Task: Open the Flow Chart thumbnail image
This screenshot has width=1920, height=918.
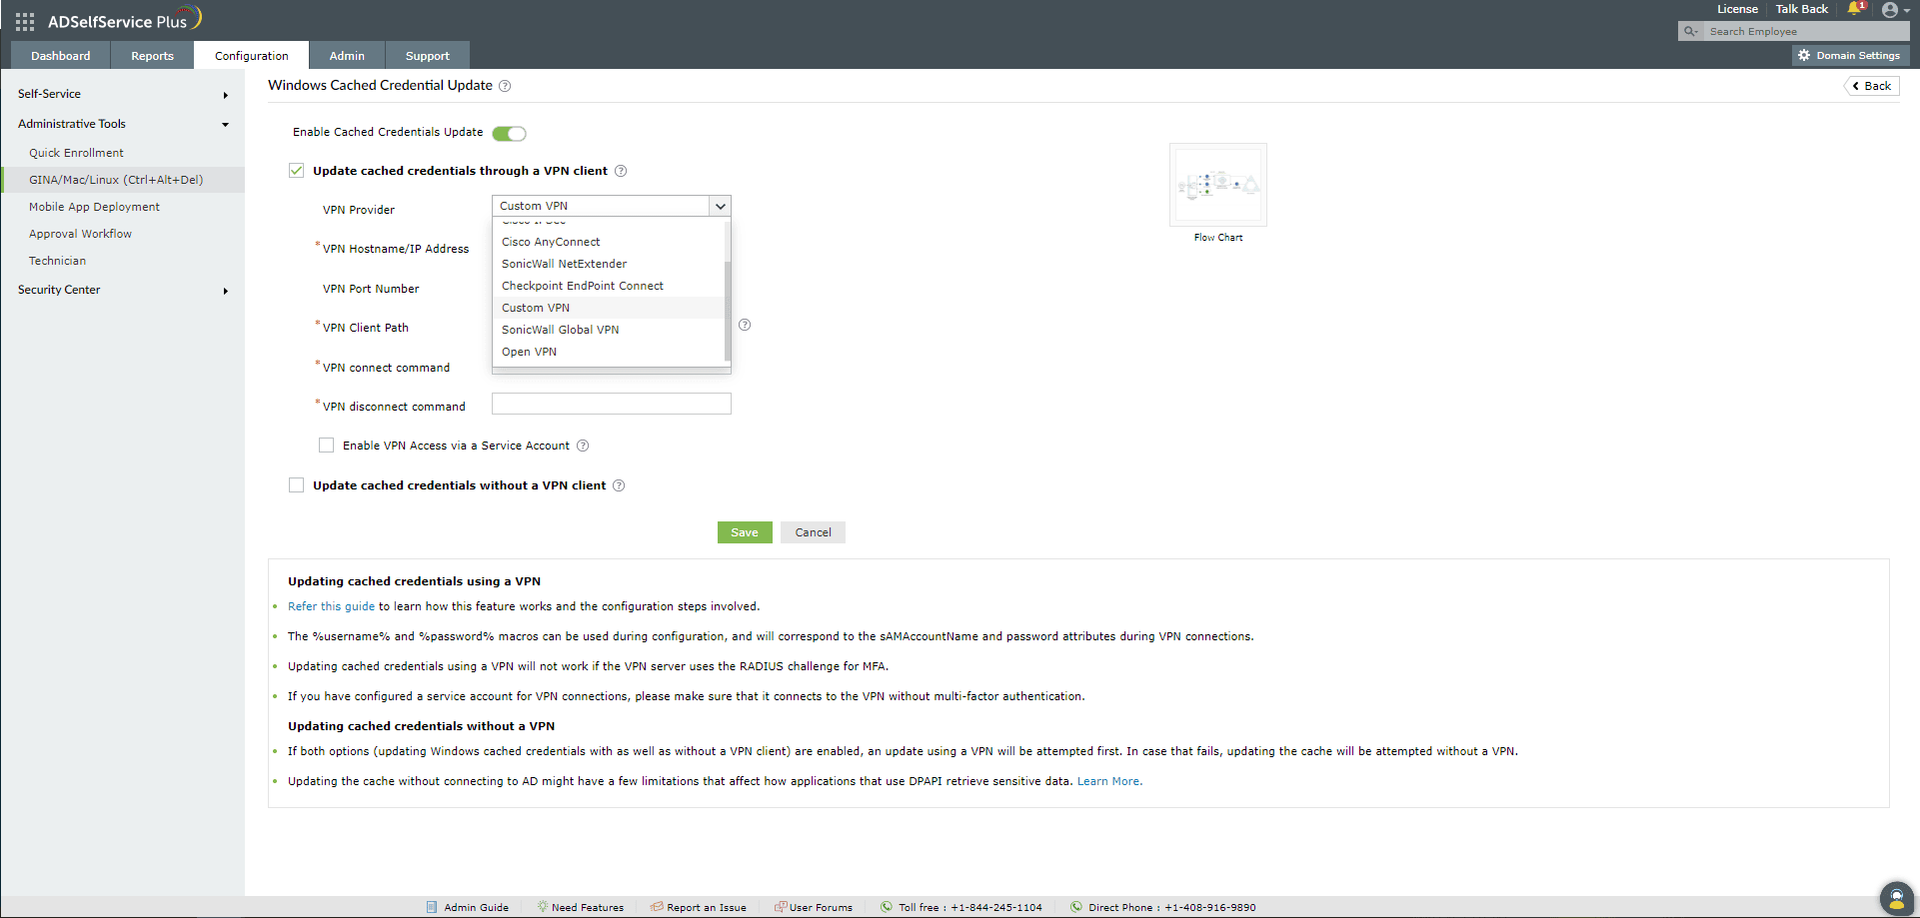Action: tap(1218, 185)
